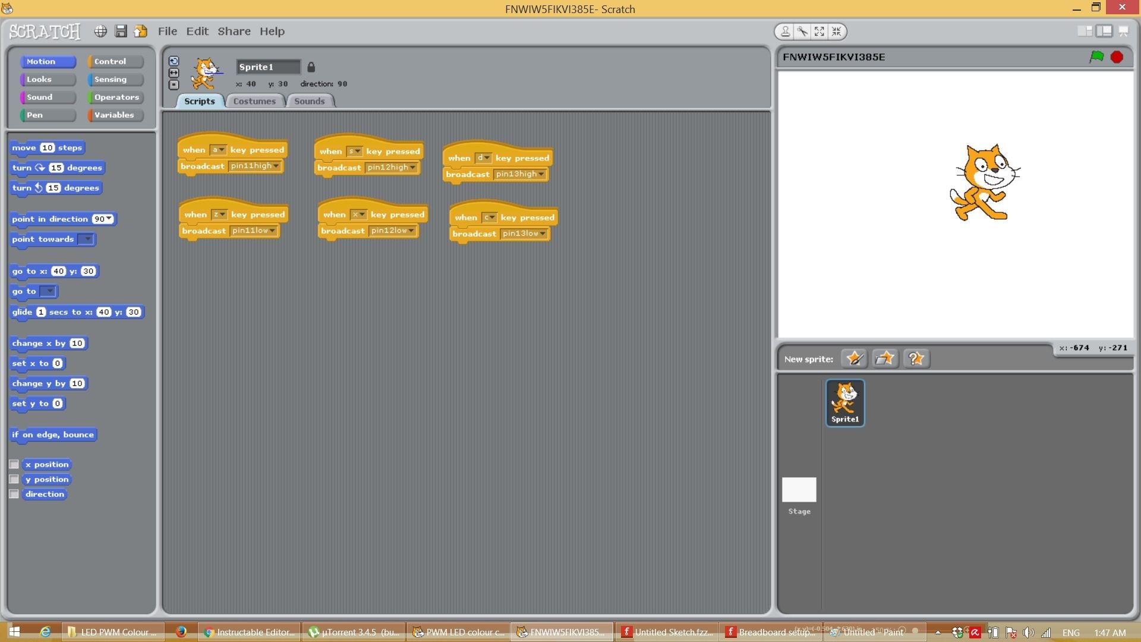The width and height of the screenshot is (1141, 642).
Task: Click the paint new sprite icon
Action: (854, 358)
